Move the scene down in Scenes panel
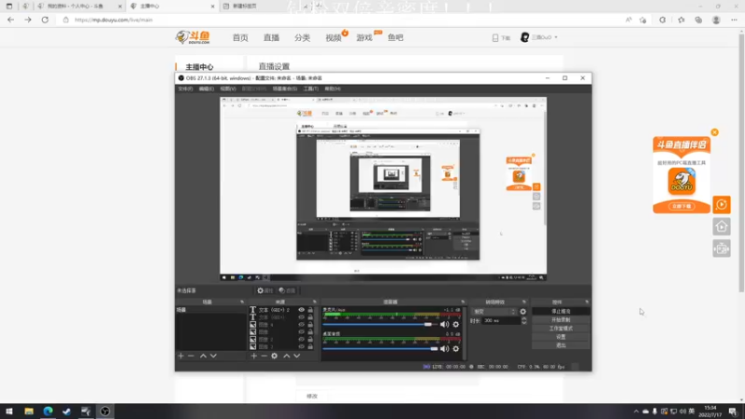 coord(213,356)
